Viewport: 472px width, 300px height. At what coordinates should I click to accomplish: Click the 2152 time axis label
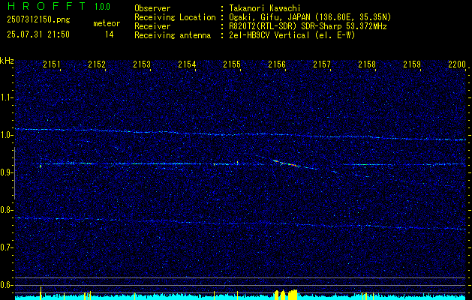(97, 64)
